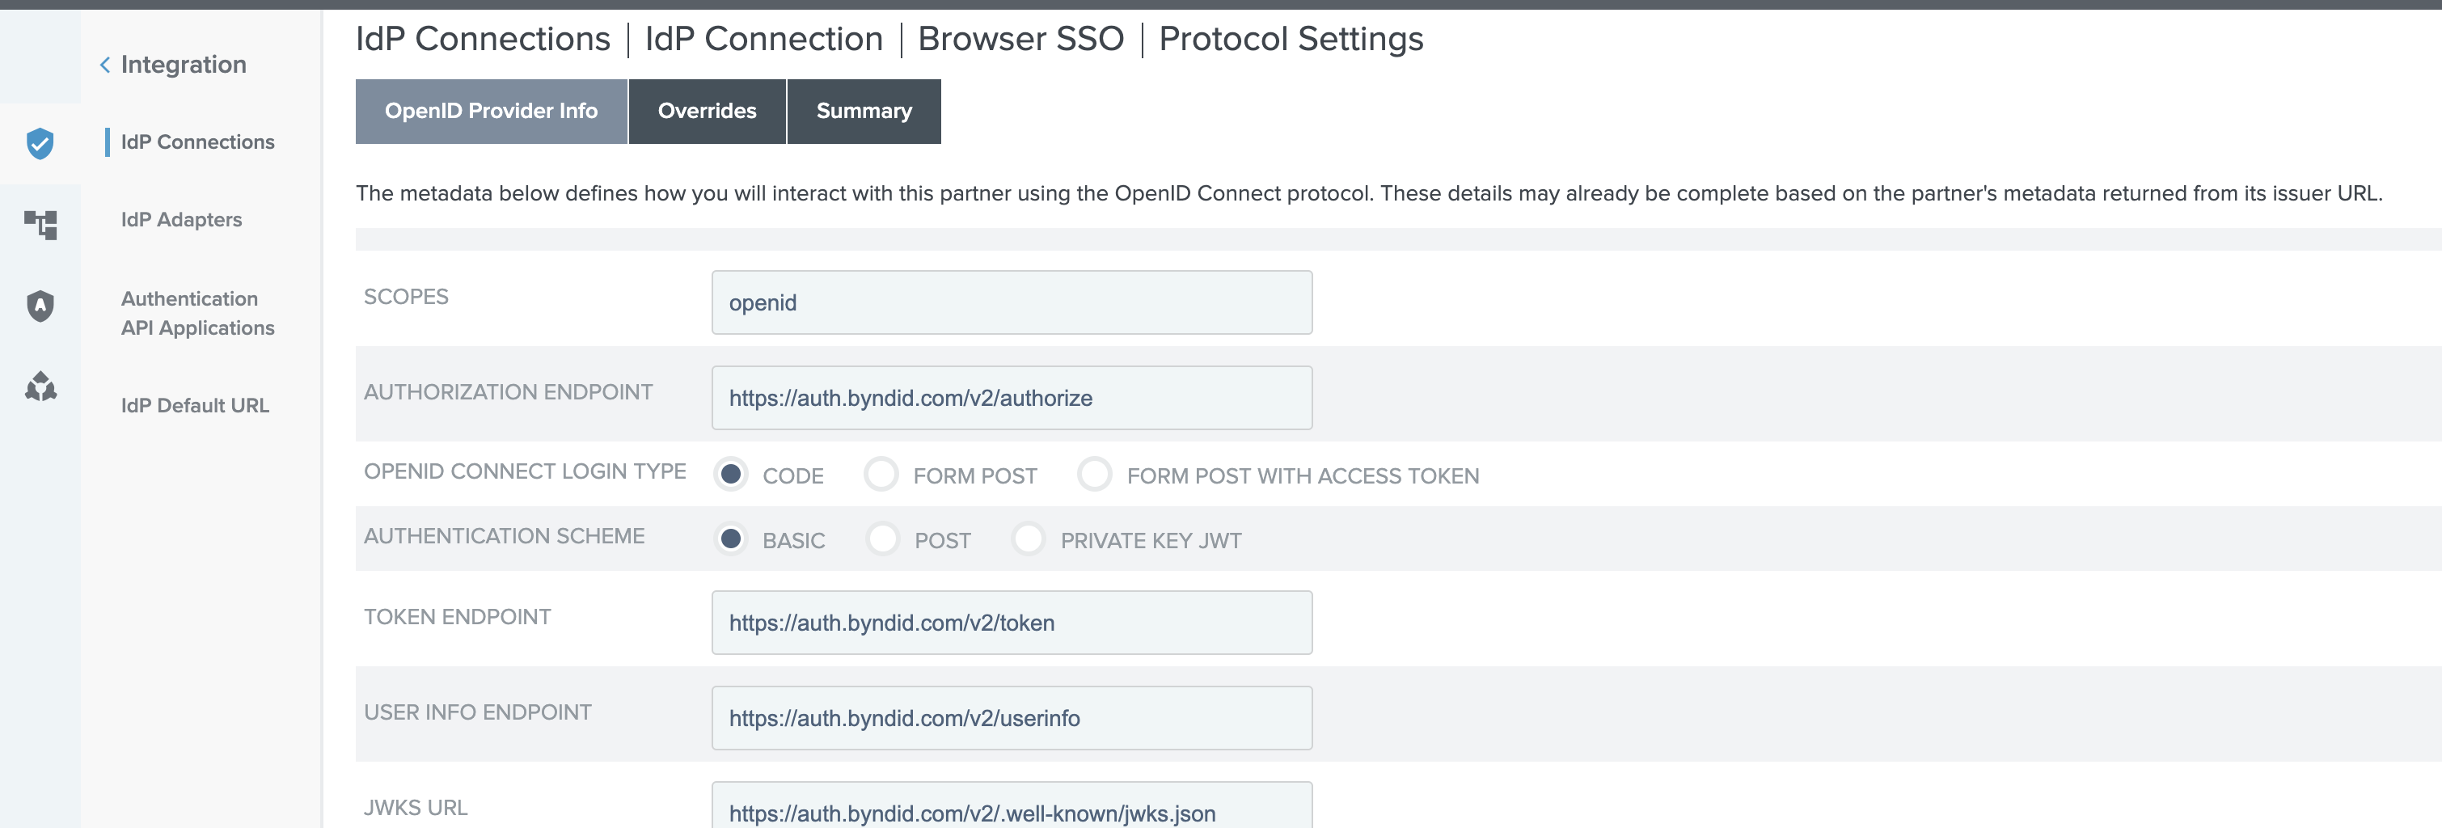This screenshot has height=828, width=2442.
Task: Click the Token Endpoint field
Action: 1012,622
